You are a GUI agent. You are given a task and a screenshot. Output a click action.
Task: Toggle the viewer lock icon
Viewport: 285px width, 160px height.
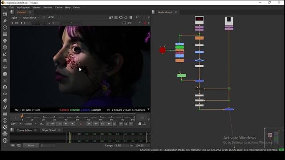click(140, 124)
